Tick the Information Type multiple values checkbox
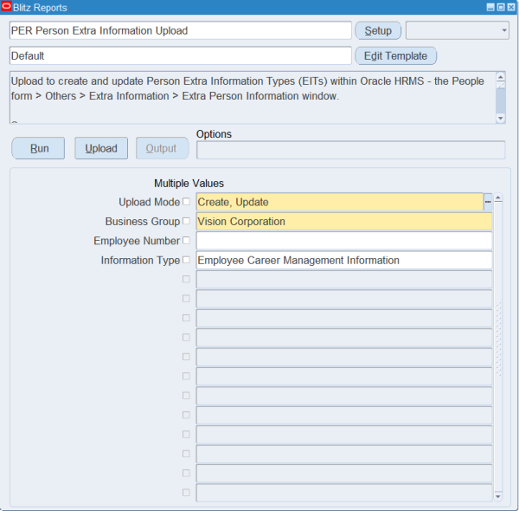Image resolution: width=519 pixels, height=511 pixels. 186,260
